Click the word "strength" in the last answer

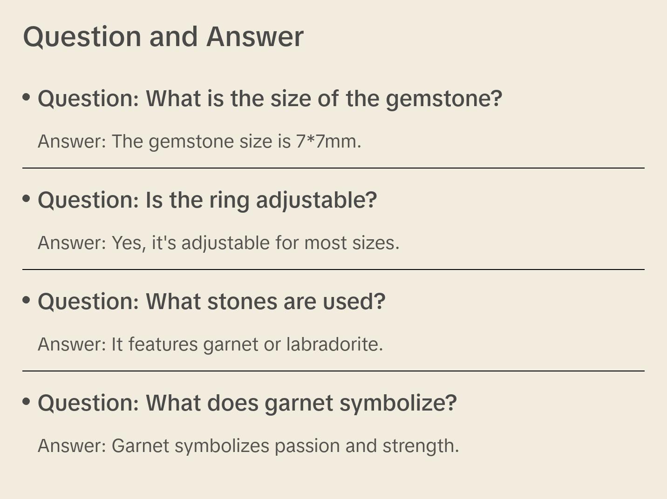point(420,446)
